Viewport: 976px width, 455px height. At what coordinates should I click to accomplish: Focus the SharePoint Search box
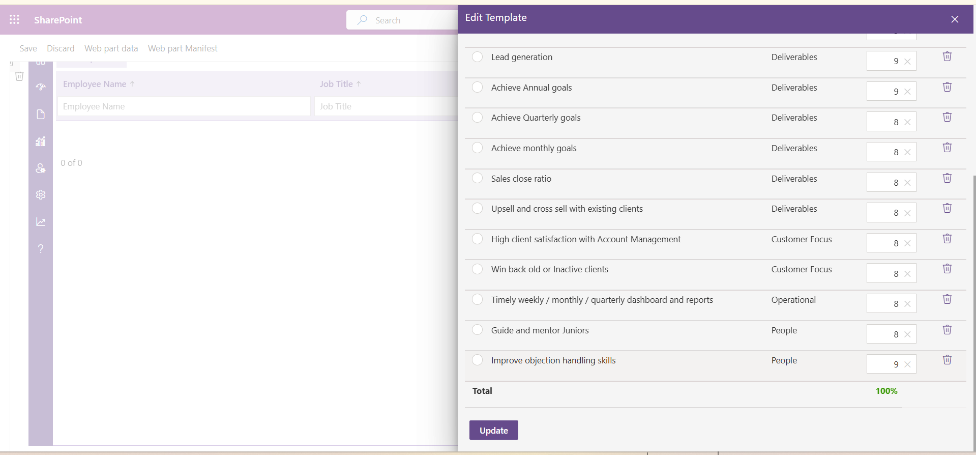(402, 20)
